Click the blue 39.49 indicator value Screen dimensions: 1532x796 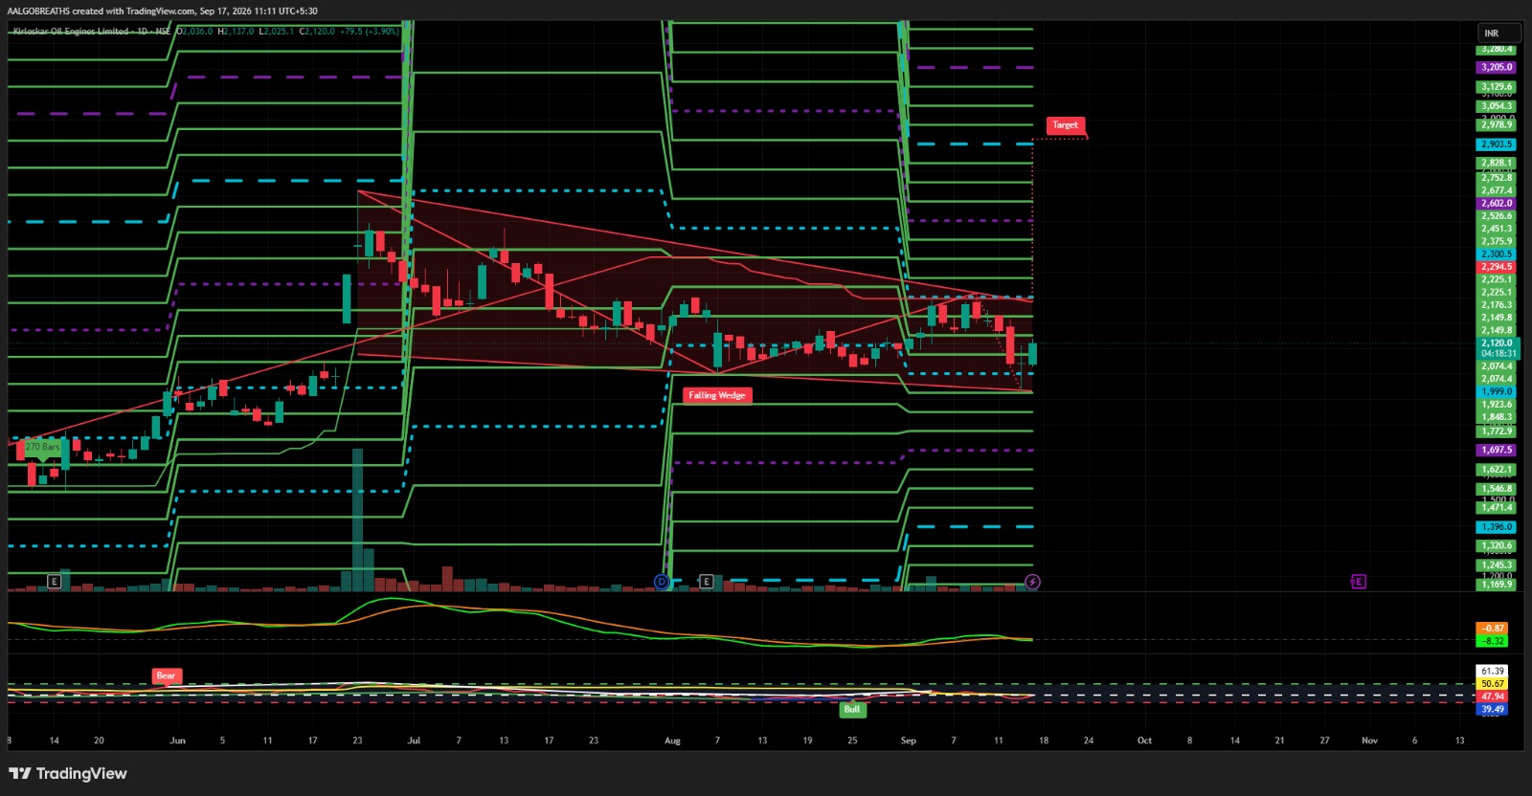pos(1493,709)
